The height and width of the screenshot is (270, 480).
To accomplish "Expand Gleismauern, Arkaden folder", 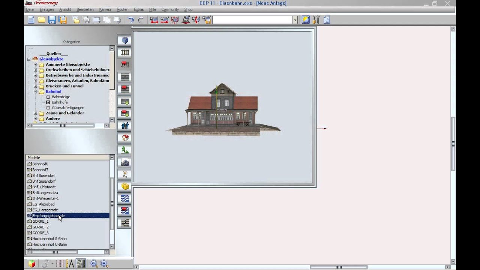I will [x=35, y=81].
